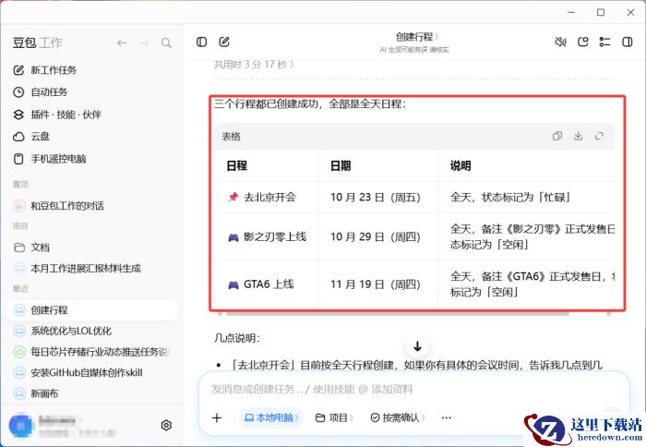This screenshot has height=447, width=646.
Task: Open settings gear at sidebar bottom
Action: (166, 425)
